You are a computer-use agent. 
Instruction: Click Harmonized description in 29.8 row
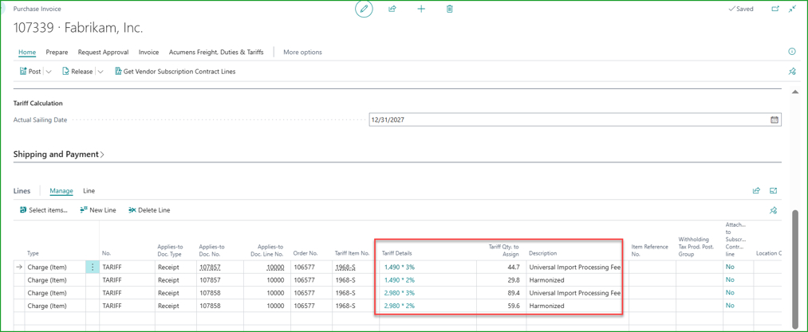click(546, 280)
